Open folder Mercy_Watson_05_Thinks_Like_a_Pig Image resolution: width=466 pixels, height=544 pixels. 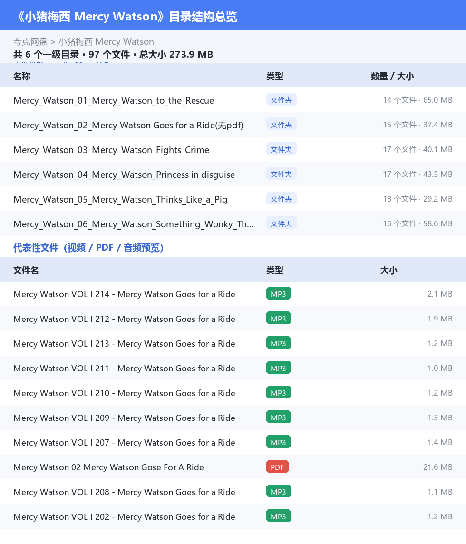(120, 199)
